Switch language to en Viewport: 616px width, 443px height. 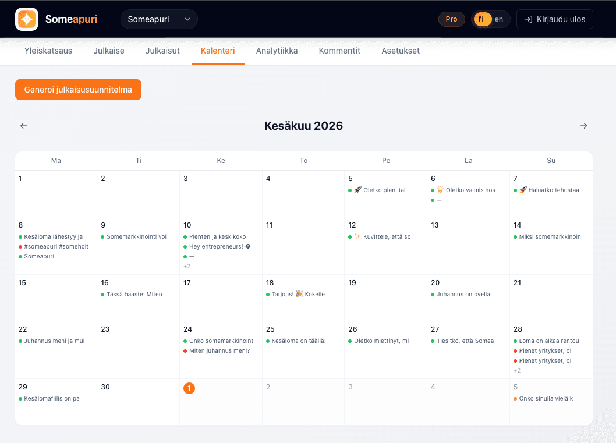pos(499,19)
